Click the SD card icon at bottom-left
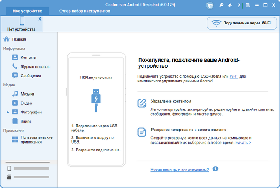Viewport: 280px width, 188px height. (9, 177)
